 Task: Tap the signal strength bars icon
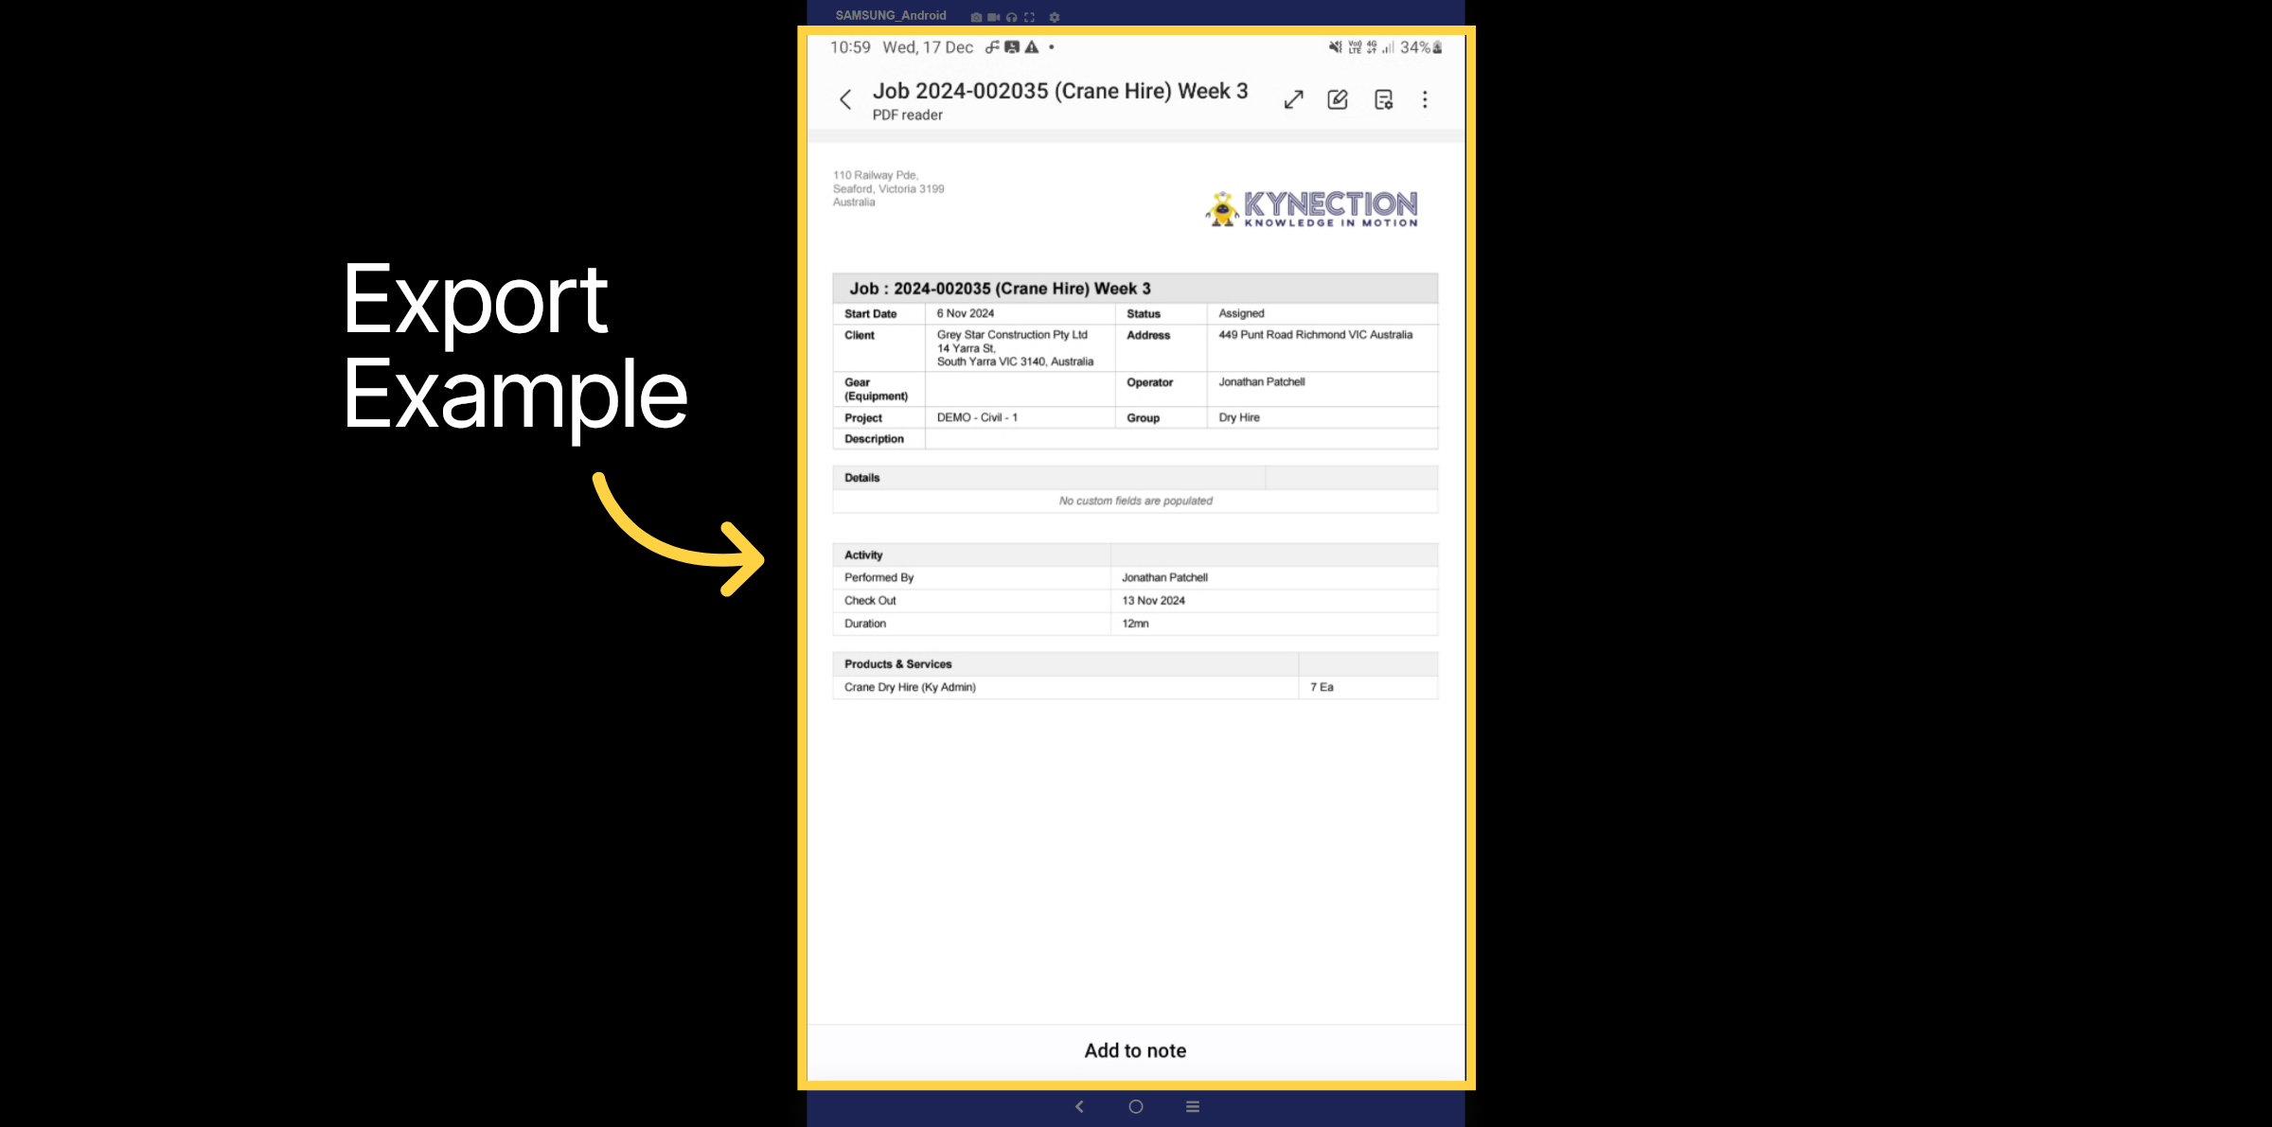1388,47
